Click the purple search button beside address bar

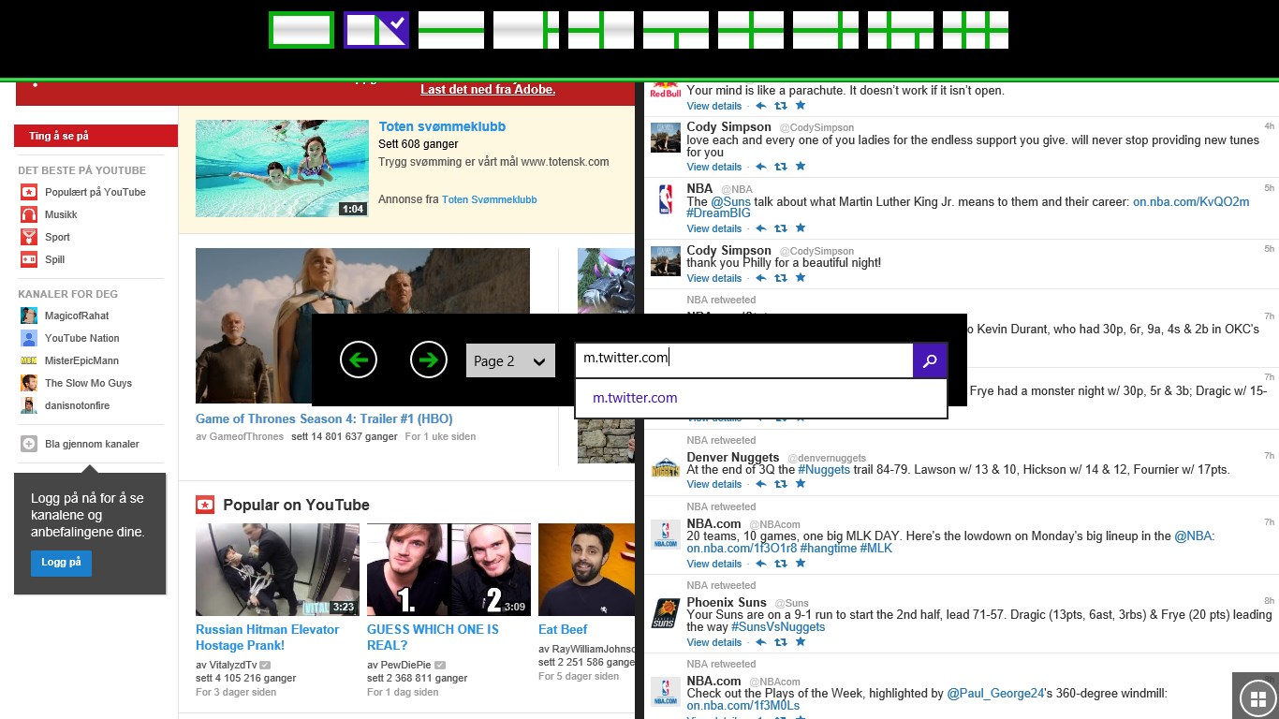[930, 359]
